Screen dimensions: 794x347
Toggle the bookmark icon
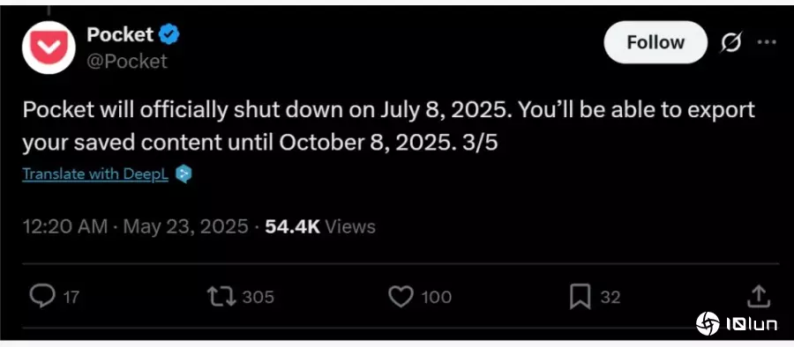click(x=580, y=297)
